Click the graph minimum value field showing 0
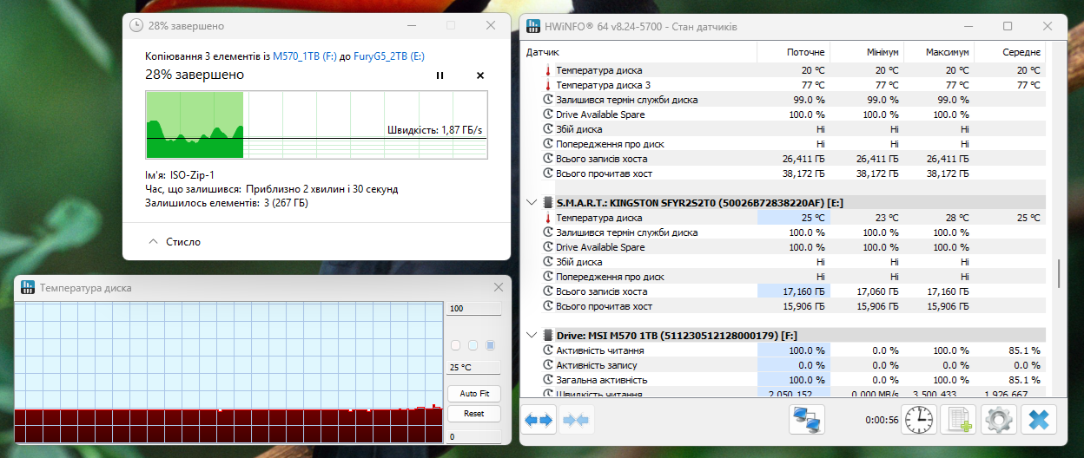Viewport: 1084px width, 458px height. coord(474,437)
